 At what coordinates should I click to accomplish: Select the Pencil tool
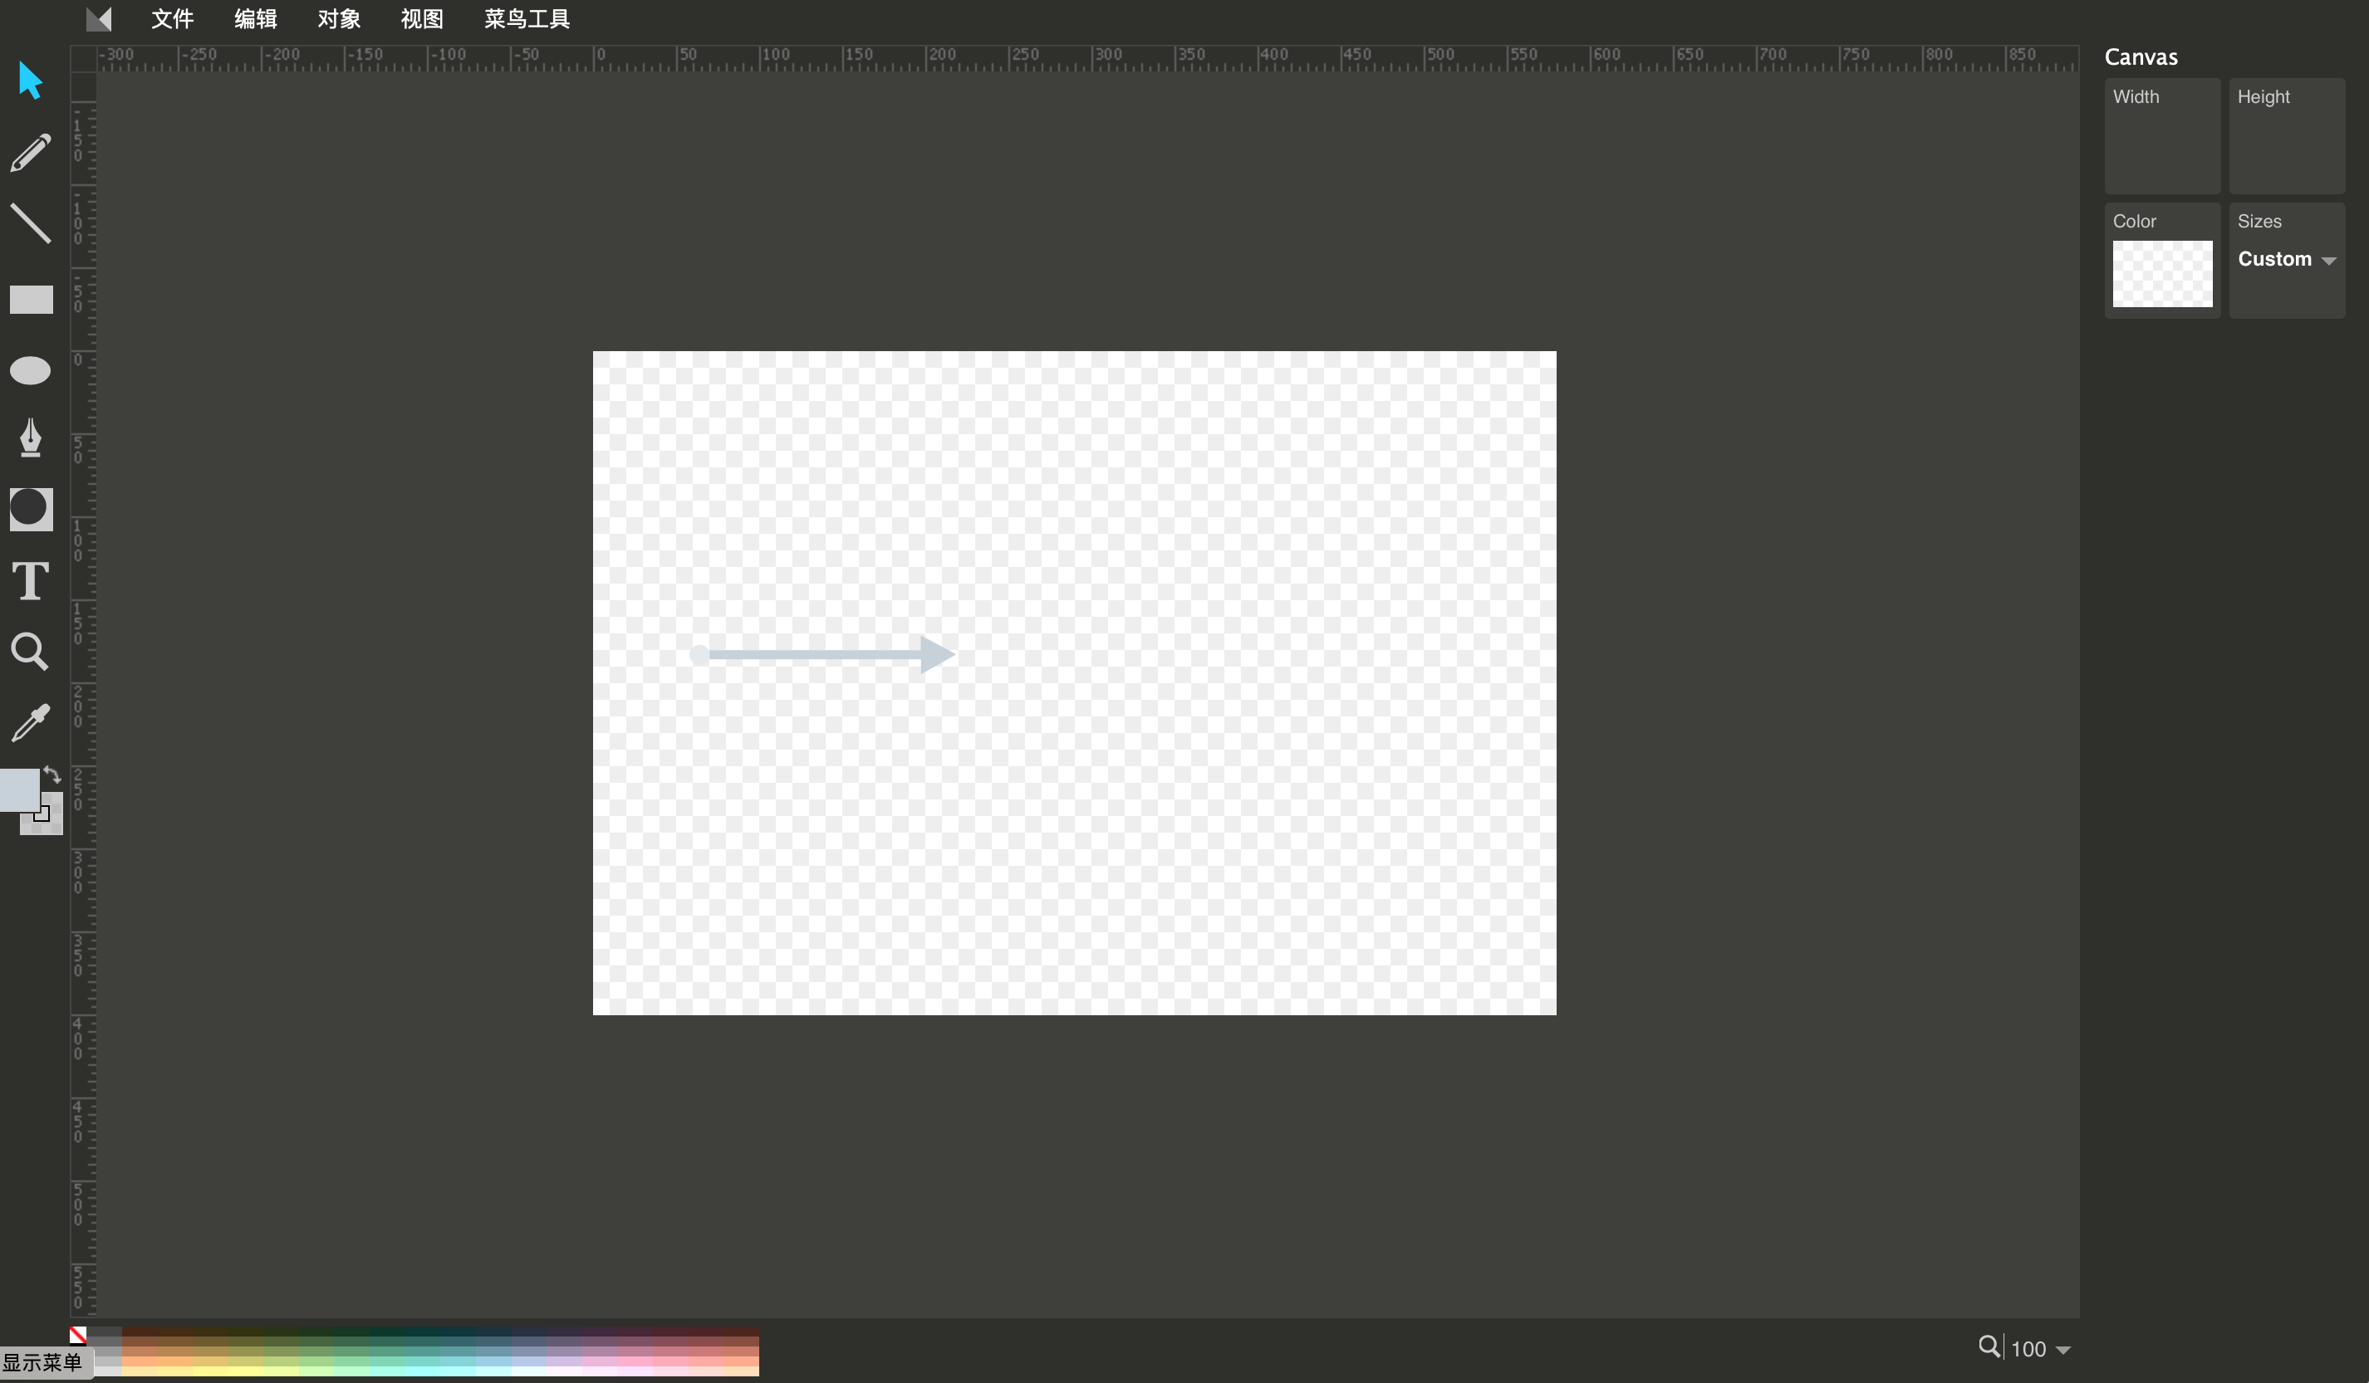pos(30,153)
